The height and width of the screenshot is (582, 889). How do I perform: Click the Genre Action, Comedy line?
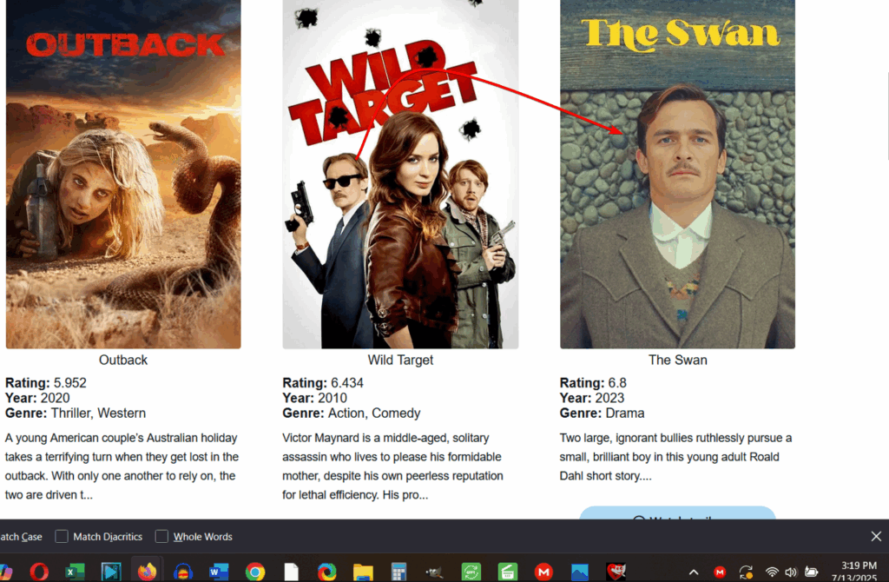tap(352, 413)
